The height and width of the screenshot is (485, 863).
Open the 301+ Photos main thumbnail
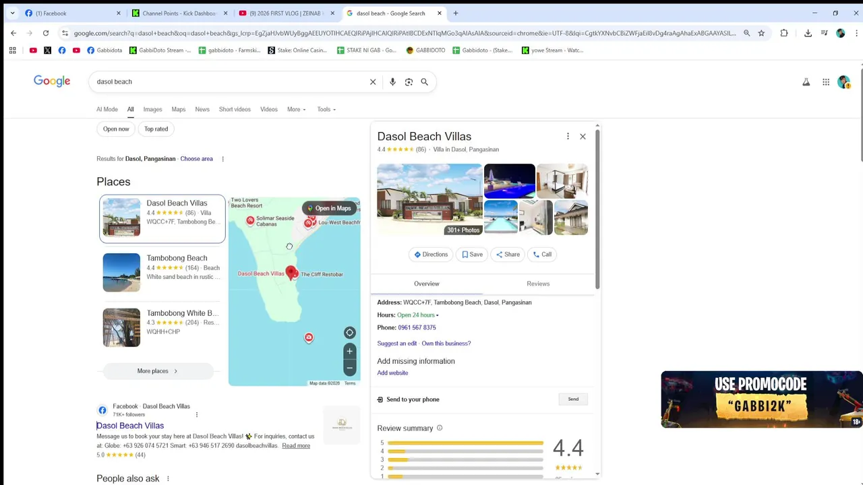click(429, 199)
